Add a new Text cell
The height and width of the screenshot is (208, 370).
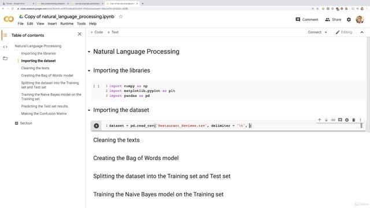[x=113, y=32]
